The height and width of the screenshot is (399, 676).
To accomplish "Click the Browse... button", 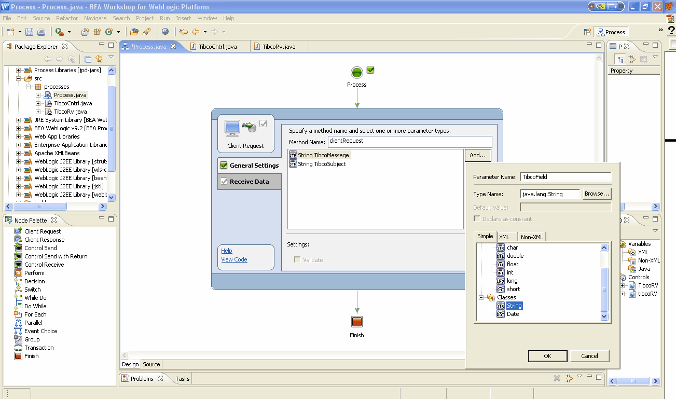I will pos(597,194).
